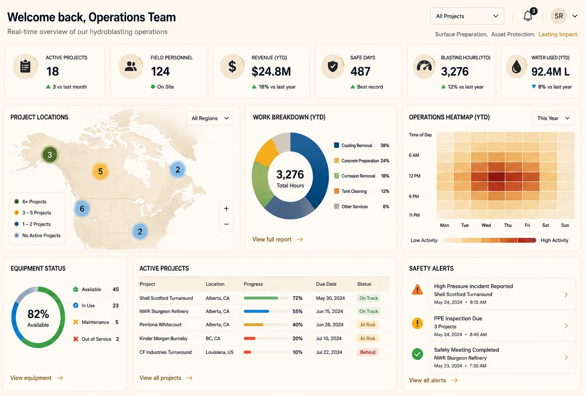Click the Safe Days shield icon

(x=333, y=66)
